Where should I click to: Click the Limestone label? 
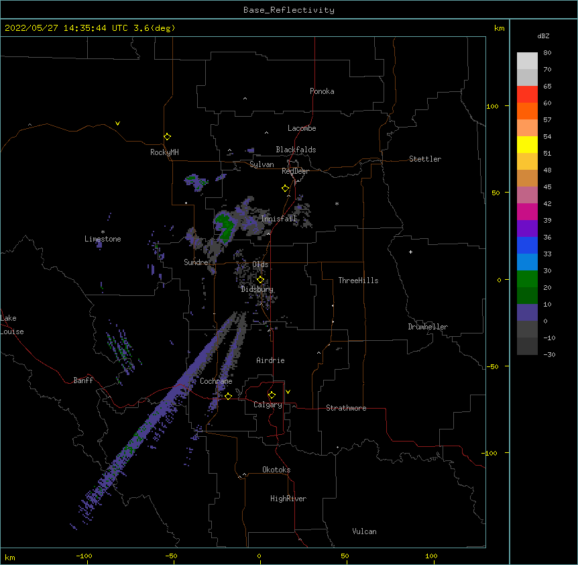pyautogui.click(x=103, y=239)
